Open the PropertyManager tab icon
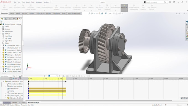This screenshot has width=188, height=106. [x=6, y=18]
